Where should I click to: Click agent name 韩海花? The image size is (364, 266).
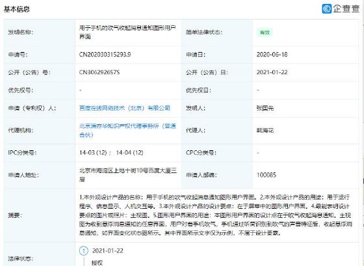[265, 130]
